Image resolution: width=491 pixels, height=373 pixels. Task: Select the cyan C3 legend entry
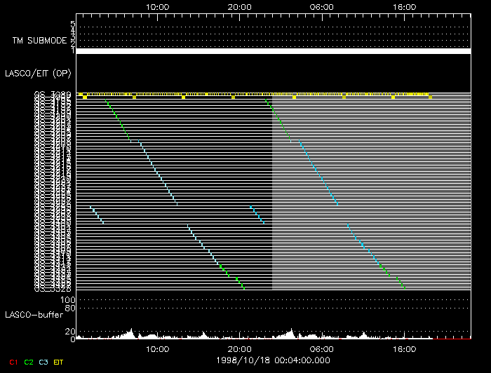43,361
